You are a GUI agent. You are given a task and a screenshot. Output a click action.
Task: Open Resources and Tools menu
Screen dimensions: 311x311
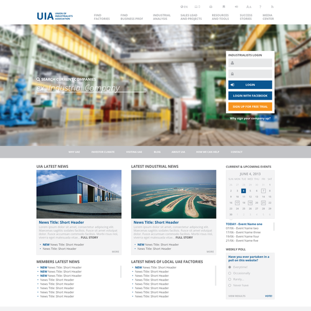click(220, 17)
